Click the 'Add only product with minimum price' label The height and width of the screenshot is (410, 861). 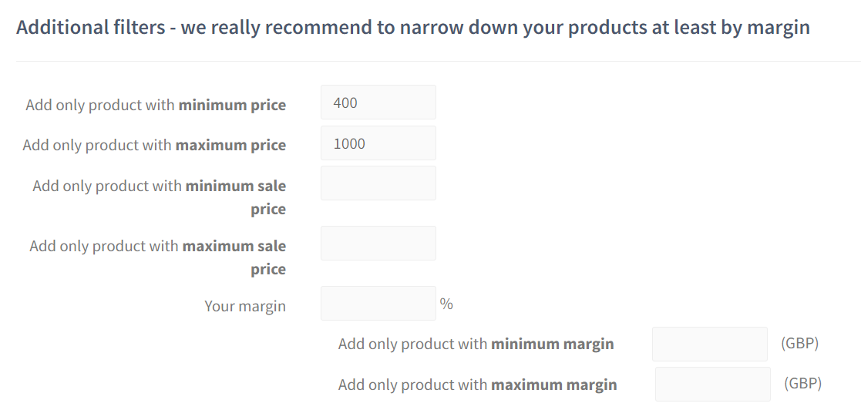(x=156, y=106)
